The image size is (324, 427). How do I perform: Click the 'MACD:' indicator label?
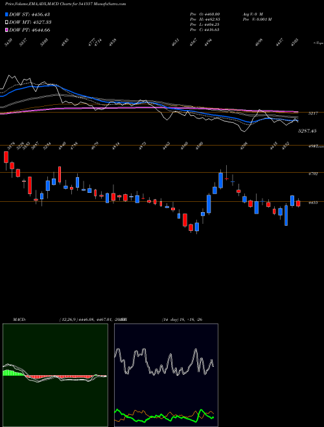coord(19,320)
